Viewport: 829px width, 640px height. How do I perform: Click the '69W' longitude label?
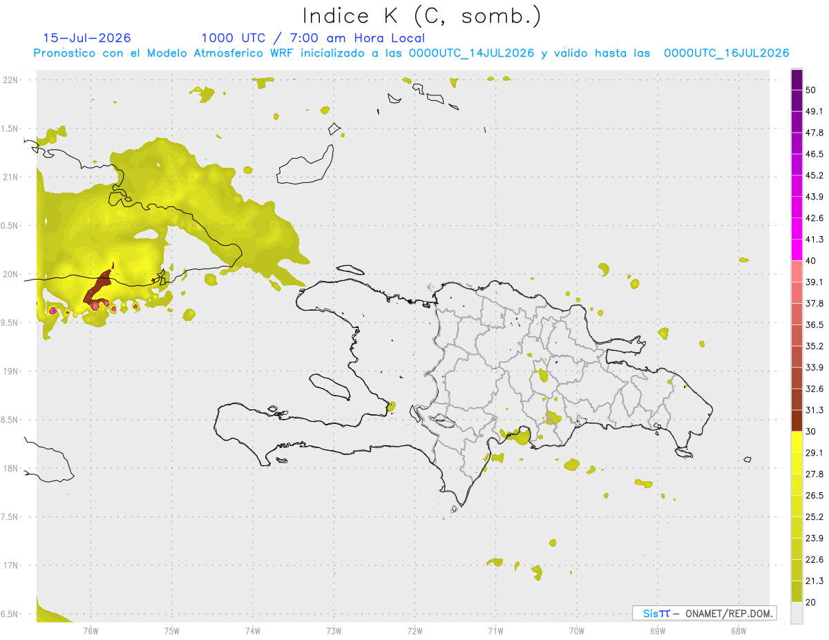657,630
